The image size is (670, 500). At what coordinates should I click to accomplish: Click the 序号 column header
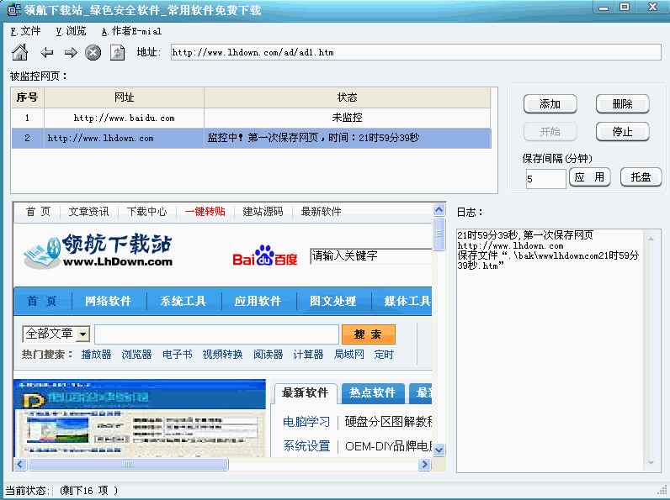[x=27, y=97]
